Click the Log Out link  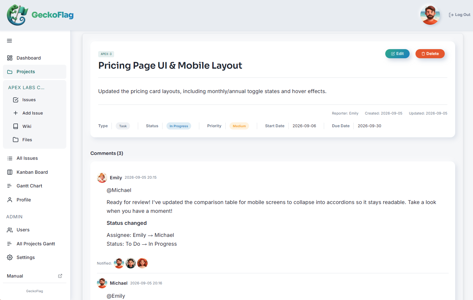(459, 15)
